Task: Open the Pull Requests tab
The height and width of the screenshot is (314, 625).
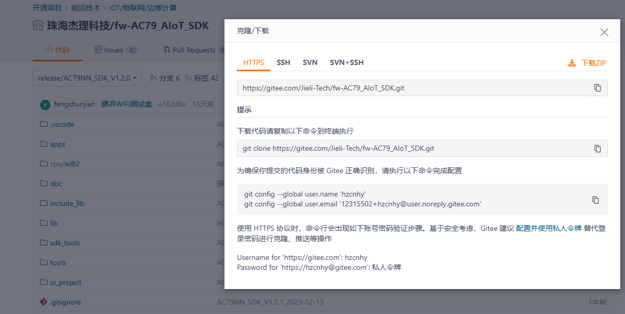Action: (x=193, y=50)
